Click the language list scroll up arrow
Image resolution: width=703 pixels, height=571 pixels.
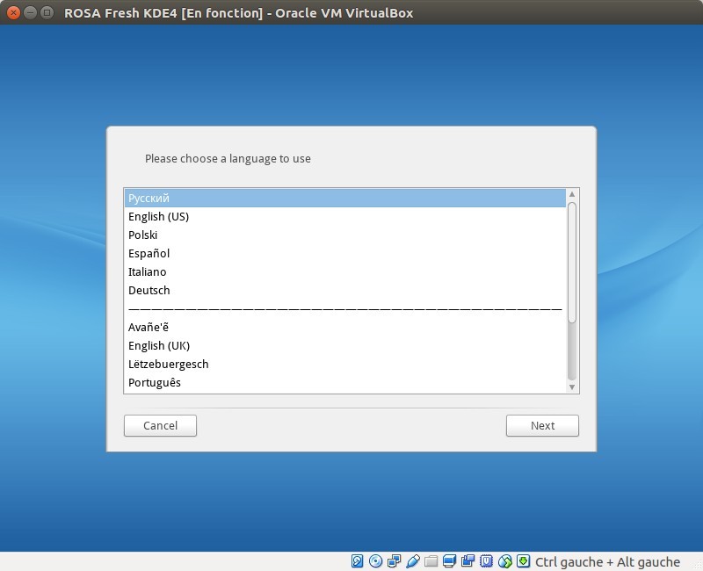click(572, 194)
